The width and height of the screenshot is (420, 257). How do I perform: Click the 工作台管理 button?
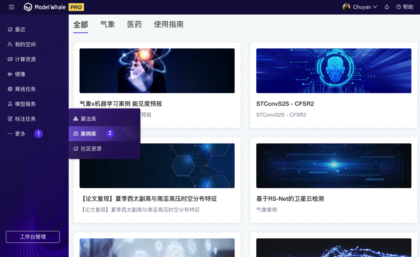click(33, 237)
